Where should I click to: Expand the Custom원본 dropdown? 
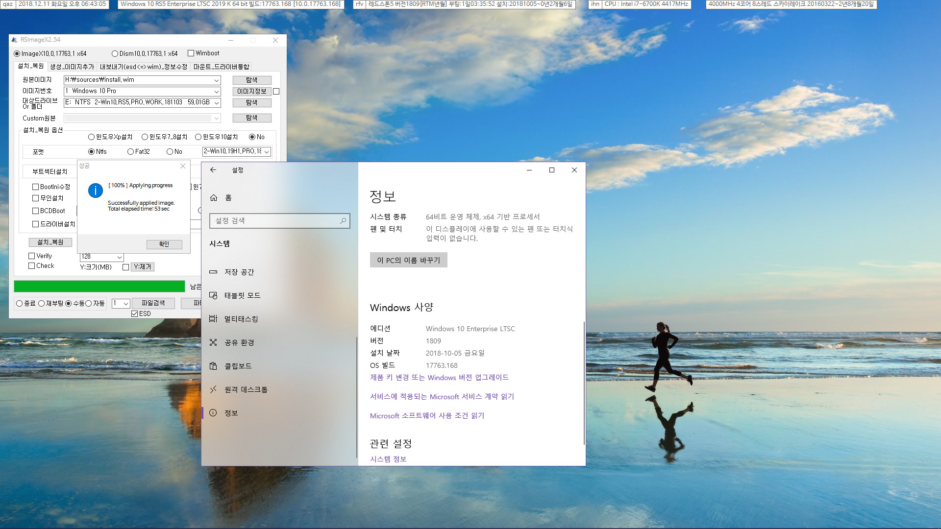point(216,119)
